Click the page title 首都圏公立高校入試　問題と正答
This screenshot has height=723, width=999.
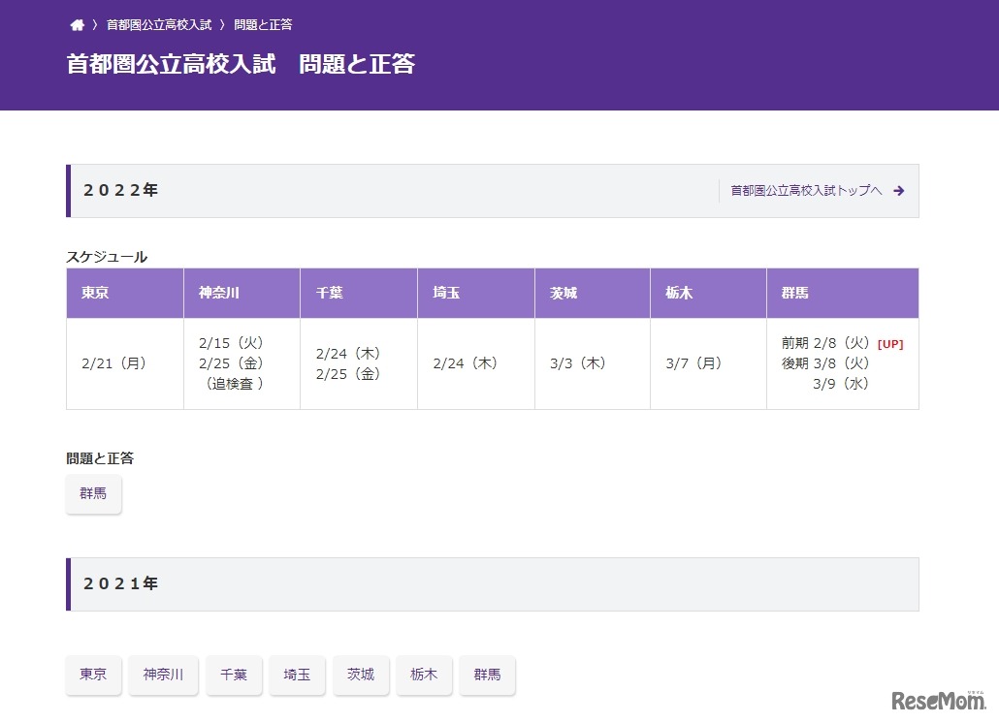242,64
